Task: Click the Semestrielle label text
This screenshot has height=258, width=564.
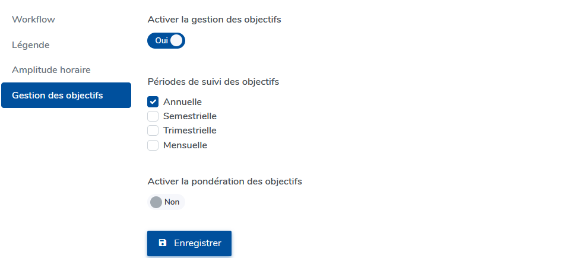Action: (190, 116)
